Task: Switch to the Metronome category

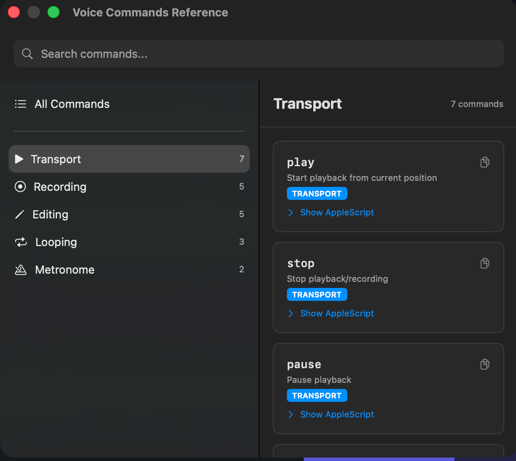Action: 65,269
